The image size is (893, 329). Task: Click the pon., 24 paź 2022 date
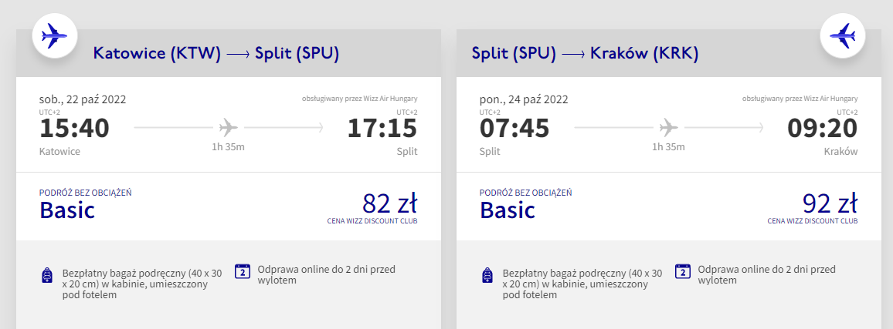[524, 99]
